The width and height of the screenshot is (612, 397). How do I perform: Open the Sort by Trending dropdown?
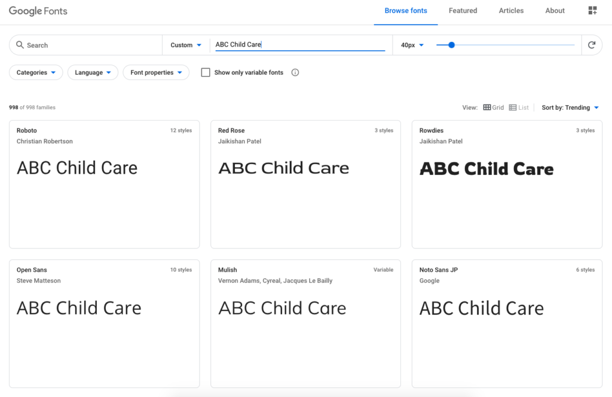[x=570, y=107]
